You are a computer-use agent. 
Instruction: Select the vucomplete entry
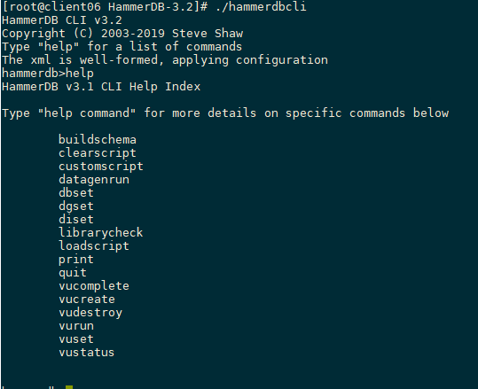pyautogui.click(x=94, y=286)
